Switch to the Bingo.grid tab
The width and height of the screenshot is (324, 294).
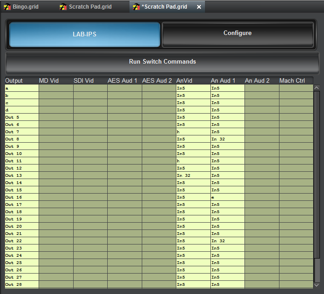tap(21, 7)
